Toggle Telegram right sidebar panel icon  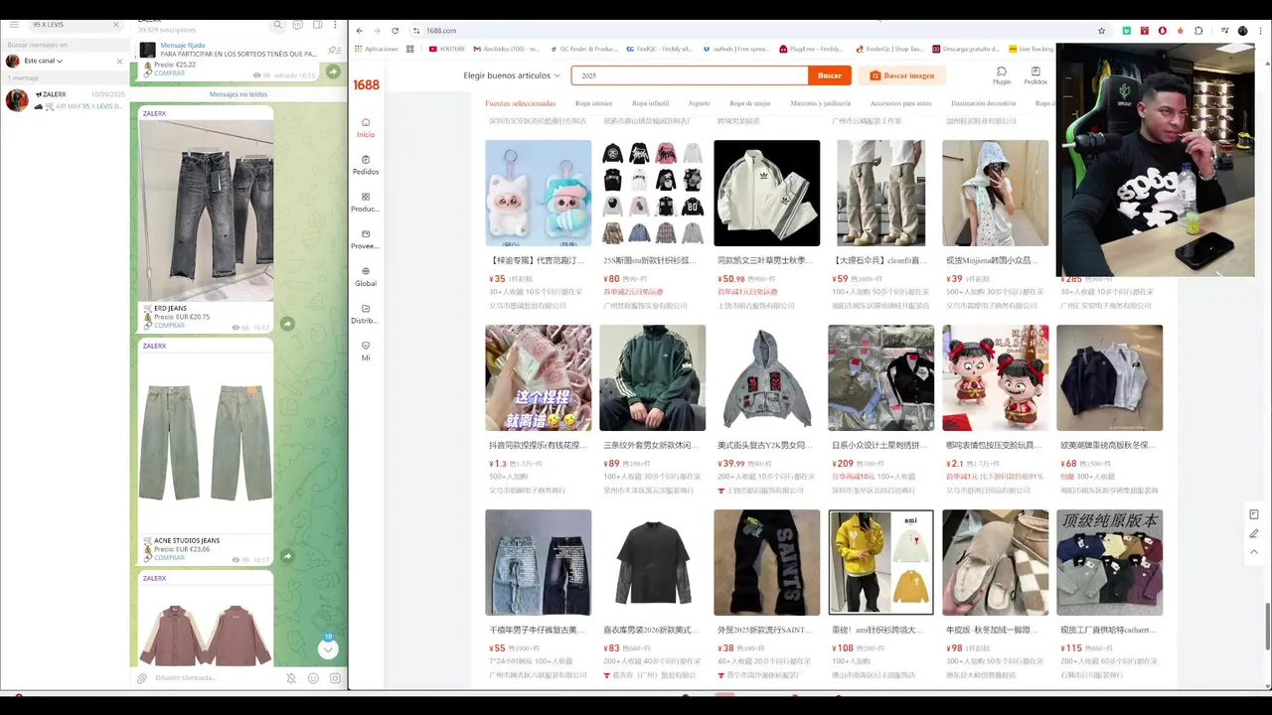coord(317,24)
